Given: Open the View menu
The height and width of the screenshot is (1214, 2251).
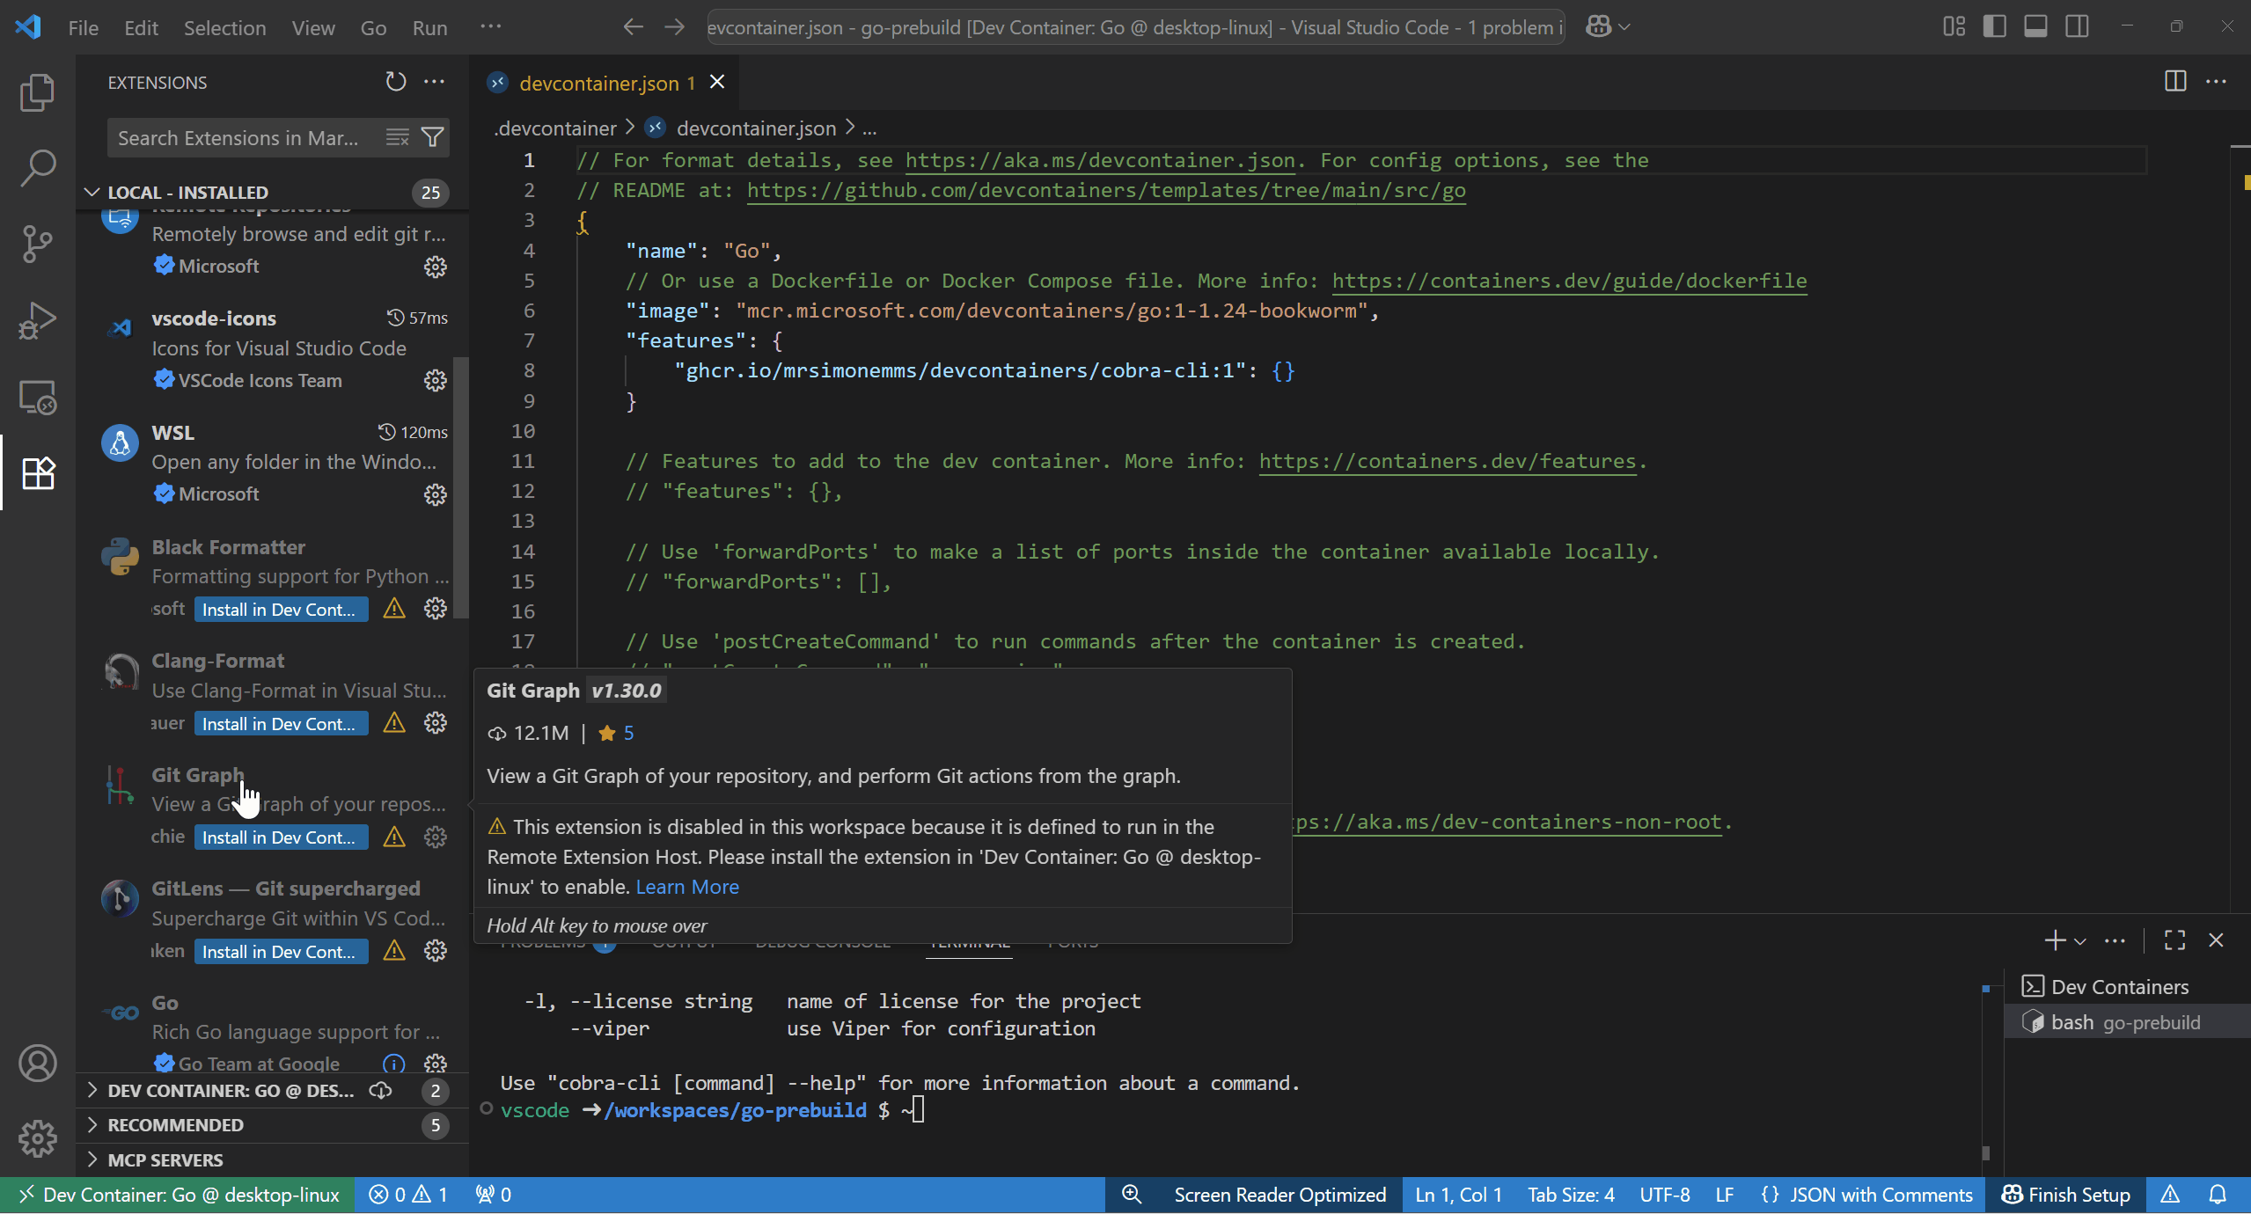Looking at the screenshot, I should coord(313,27).
